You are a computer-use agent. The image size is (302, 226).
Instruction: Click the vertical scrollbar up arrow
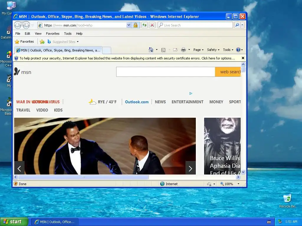tap(243, 64)
